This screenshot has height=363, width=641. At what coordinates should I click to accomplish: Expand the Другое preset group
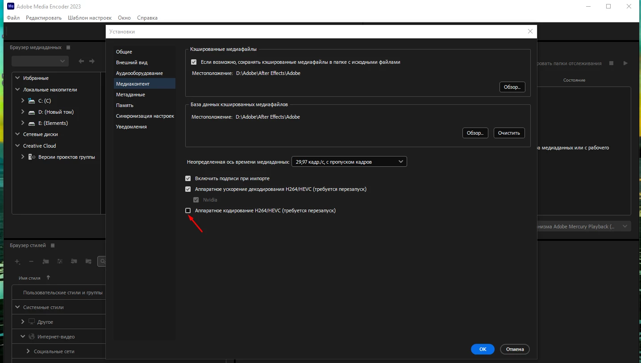[23, 322]
